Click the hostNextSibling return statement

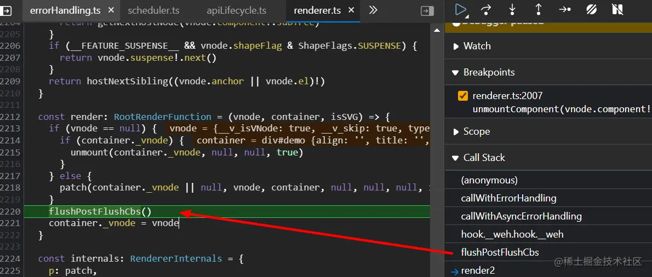tap(187, 82)
